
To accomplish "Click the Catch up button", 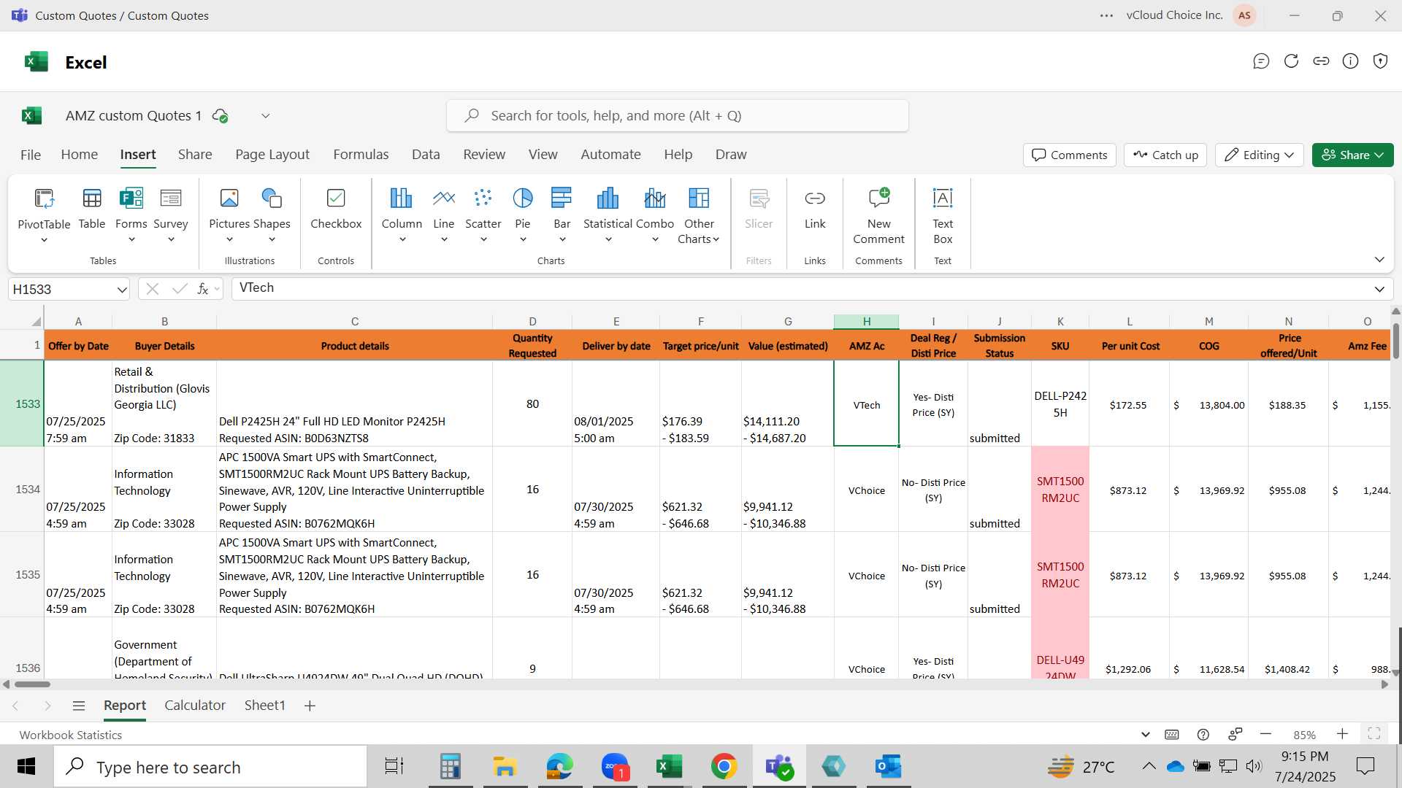I will click(x=1165, y=155).
